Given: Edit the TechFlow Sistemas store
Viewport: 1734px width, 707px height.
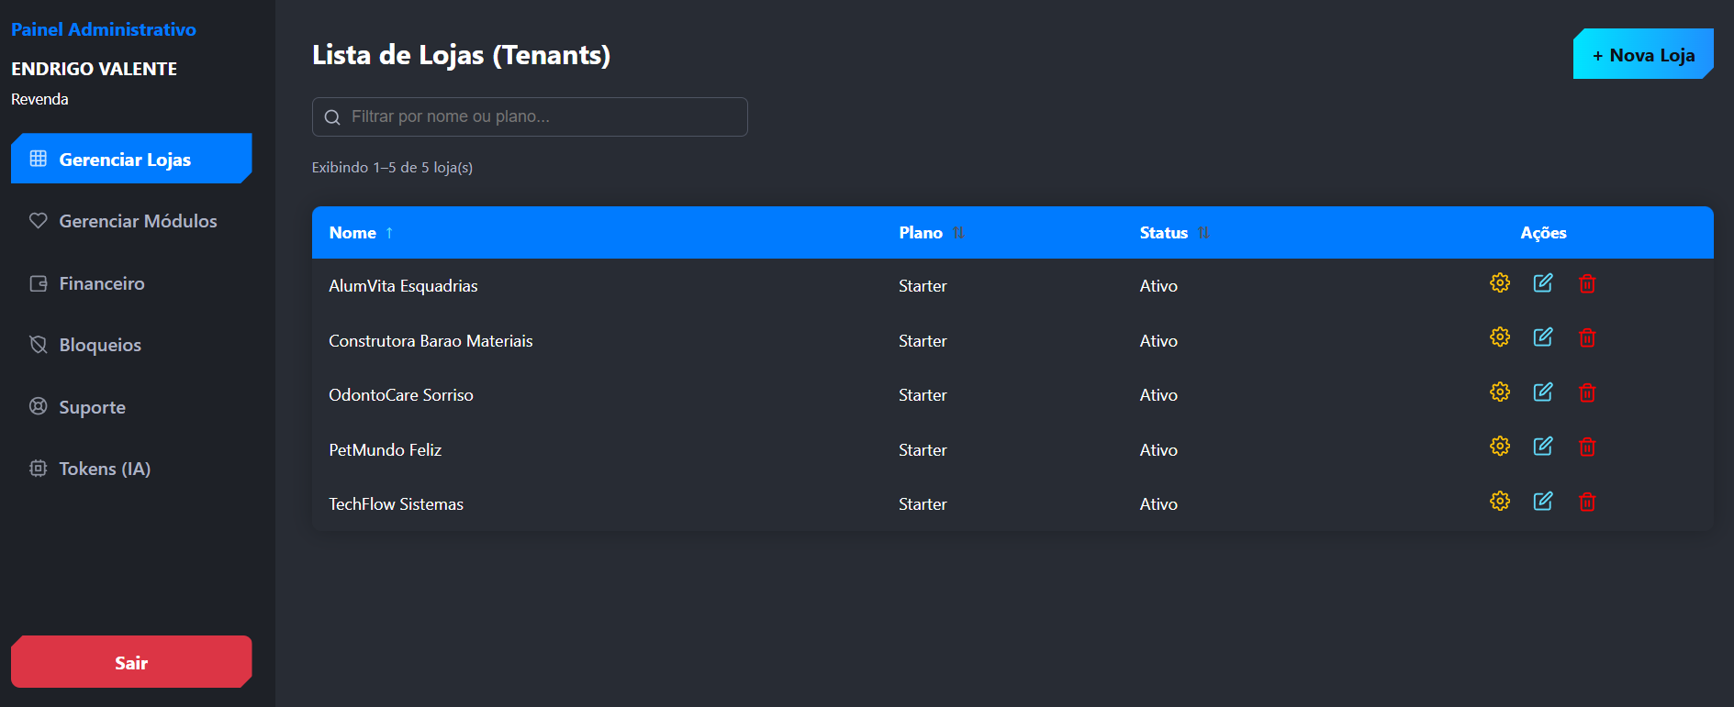Looking at the screenshot, I should (1543, 501).
